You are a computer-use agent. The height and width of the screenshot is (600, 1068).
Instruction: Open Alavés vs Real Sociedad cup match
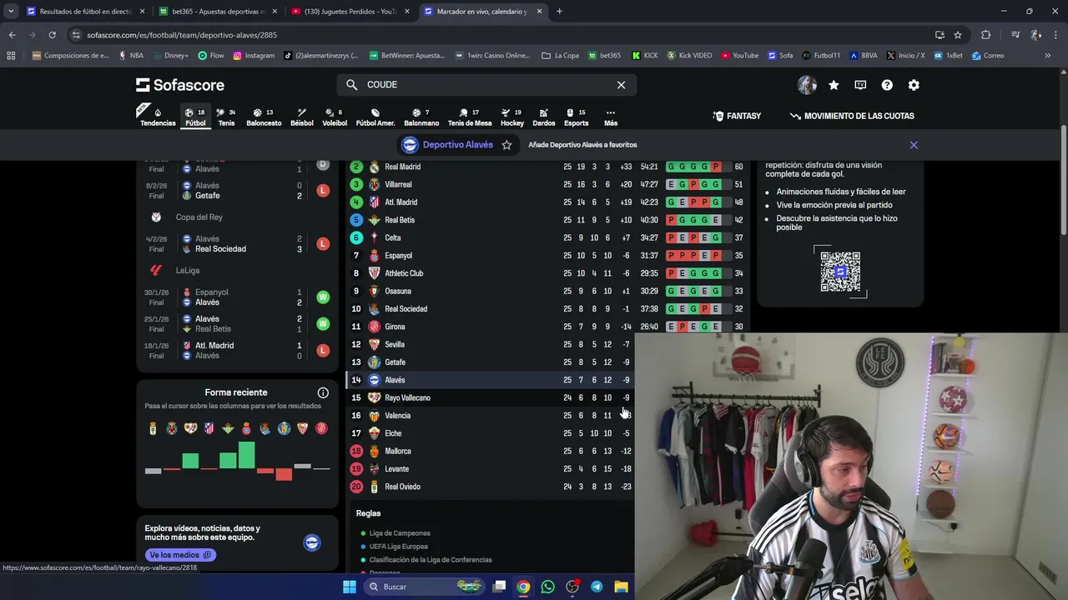[237, 244]
